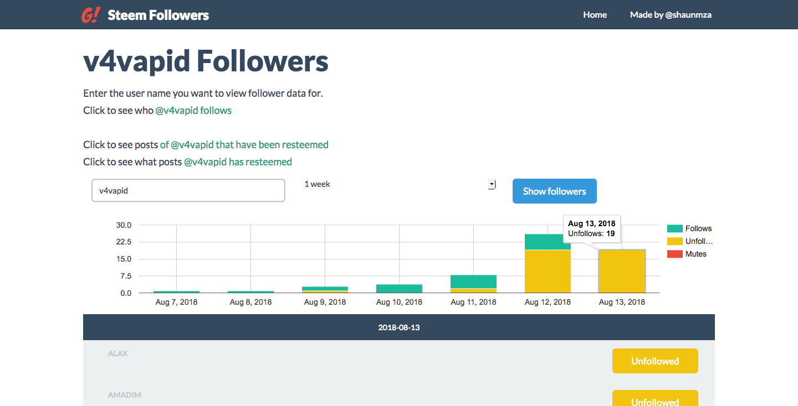Click the ALAX follower name
Viewport: 798px width, 406px height.
(118, 353)
